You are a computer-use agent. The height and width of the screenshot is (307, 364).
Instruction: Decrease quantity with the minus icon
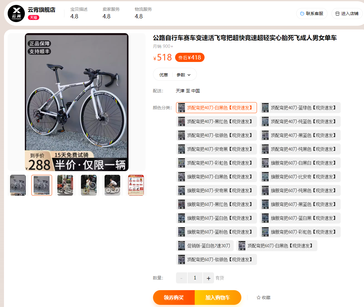click(181, 278)
